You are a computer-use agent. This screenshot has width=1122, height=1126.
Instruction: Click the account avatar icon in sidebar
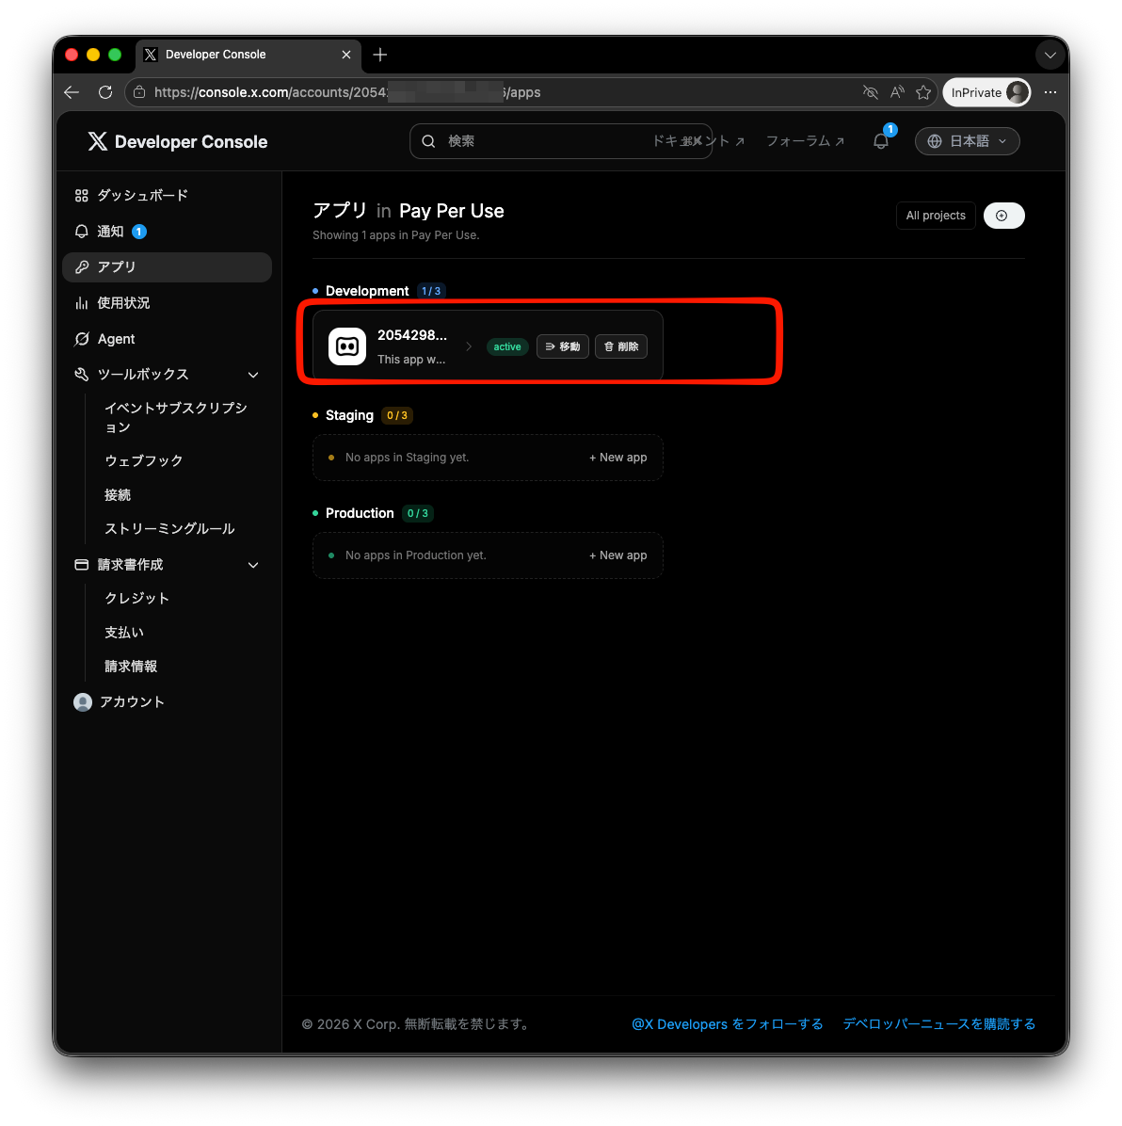(83, 702)
